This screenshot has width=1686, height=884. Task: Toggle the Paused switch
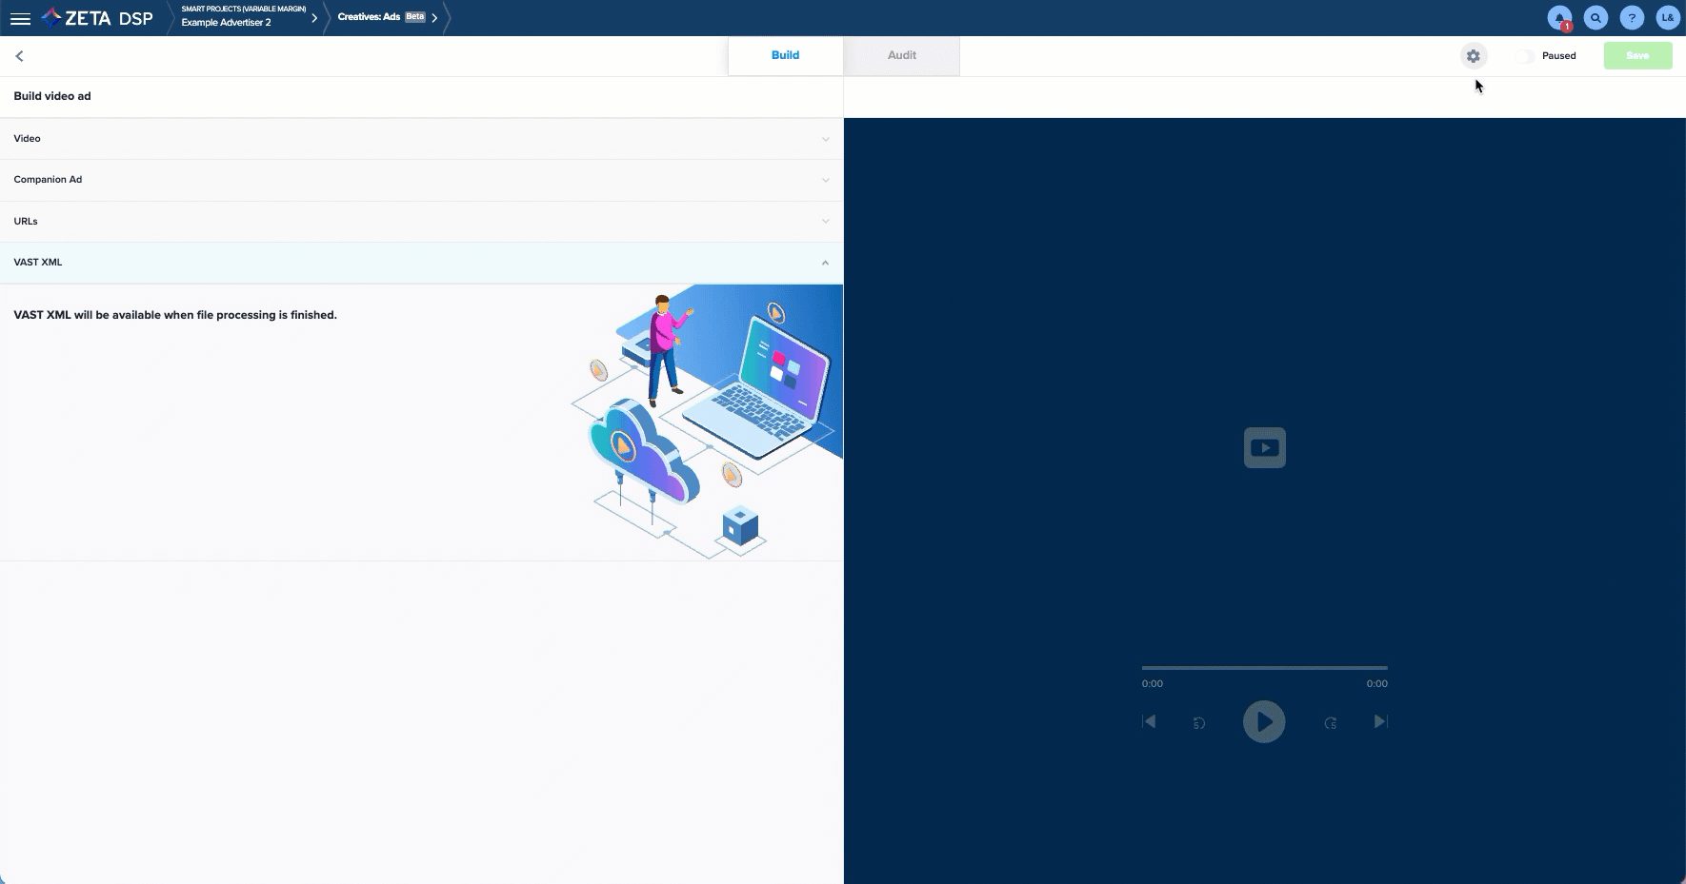coord(1525,56)
